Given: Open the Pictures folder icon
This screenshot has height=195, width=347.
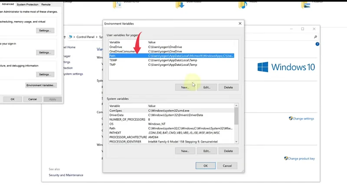Looking at the screenshot, I should 306,5.
